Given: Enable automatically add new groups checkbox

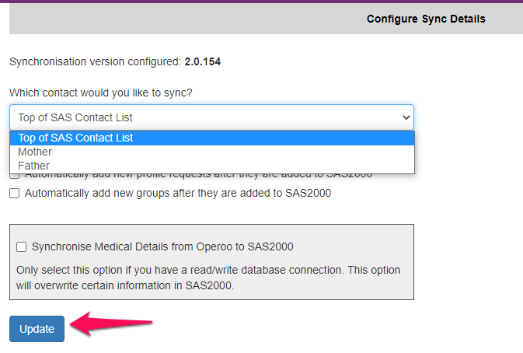Looking at the screenshot, I should click(15, 194).
